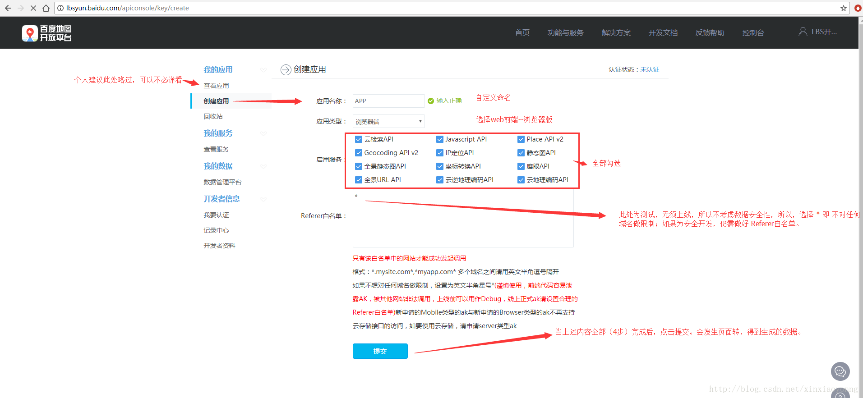
Task: Collapse 我的数据 section chevron
Action: tap(263, 166)
